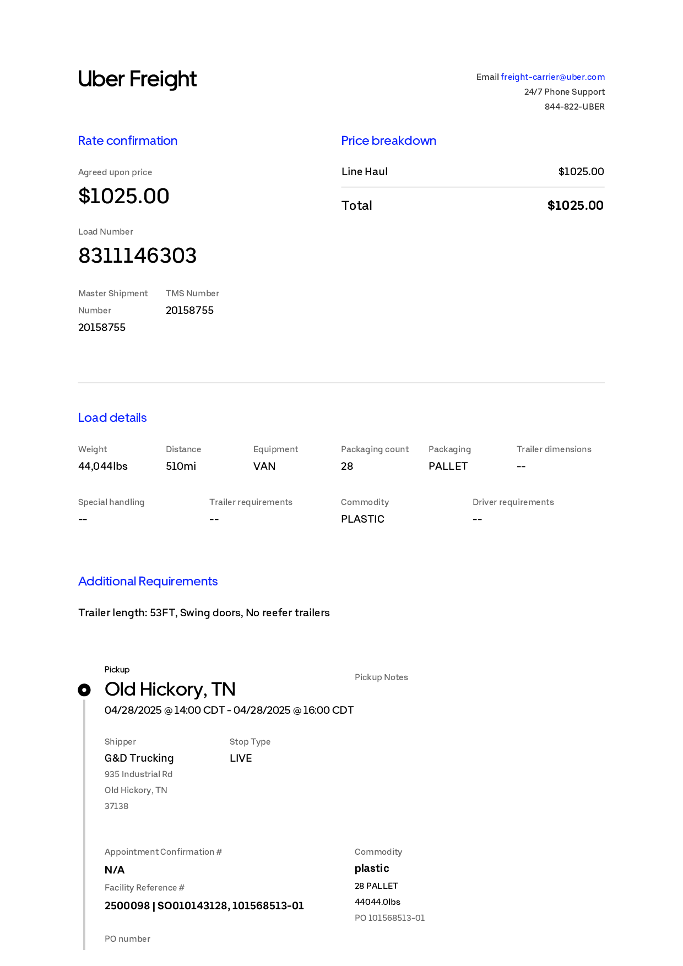Select the TMS Number value 20158755
The height and width of the screenshot is (966, 683).
189,311
